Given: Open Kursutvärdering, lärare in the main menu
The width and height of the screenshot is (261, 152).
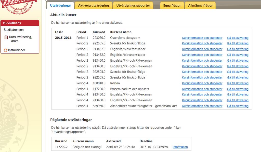Looking at the screenshot, I should (x=20, y=39).
